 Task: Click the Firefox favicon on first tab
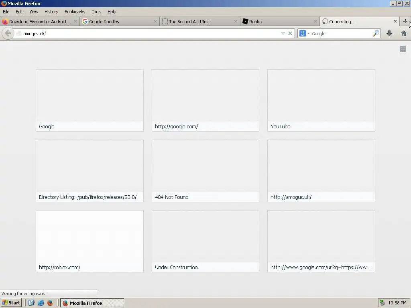[x=5, y=22]
